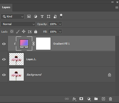Filter for pixel layers icon
The width and height of the screenshot is (119, 103).
(x=29, y=16)
